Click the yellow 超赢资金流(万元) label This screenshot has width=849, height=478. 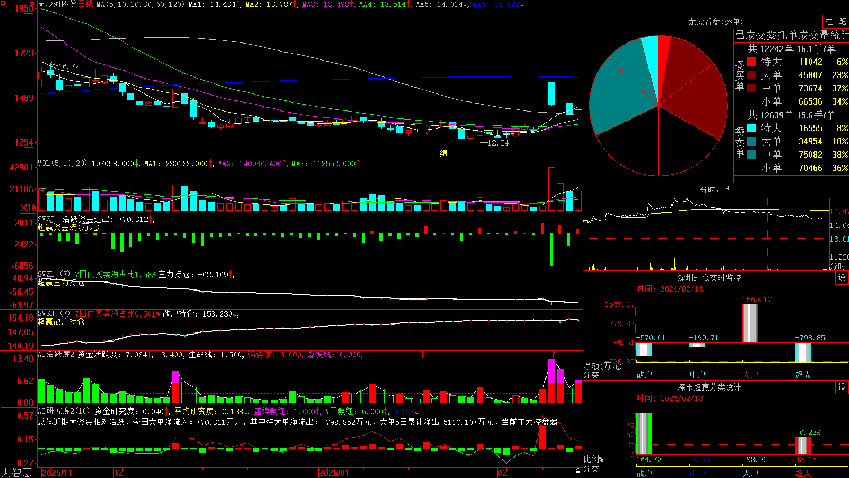(68, 227)
